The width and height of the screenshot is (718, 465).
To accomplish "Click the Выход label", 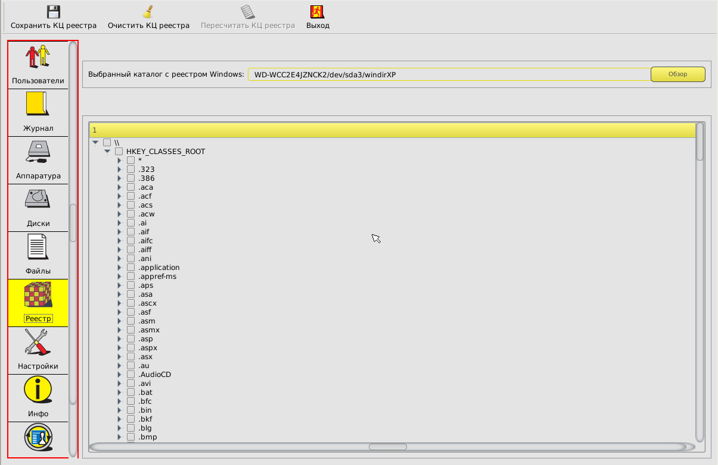I will [318, 26].
